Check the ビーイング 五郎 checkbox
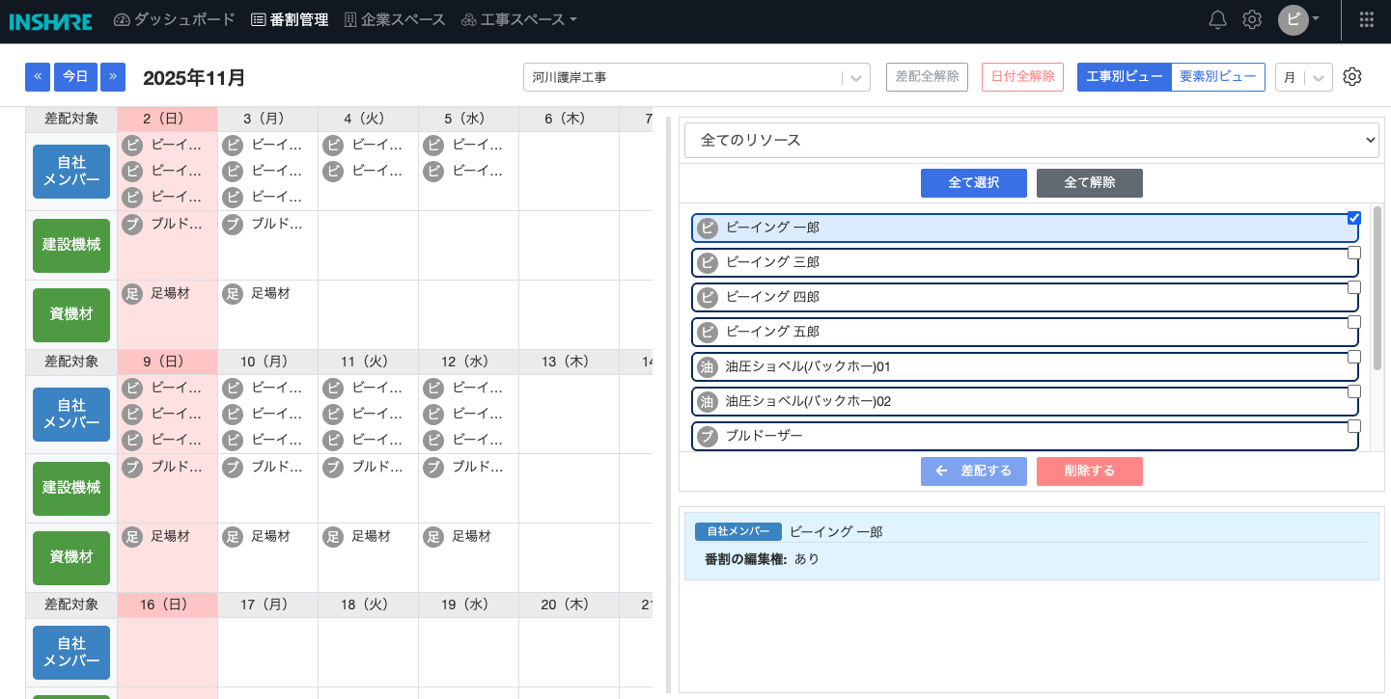The height and width of the screenshot is (699, 1391). coord(1354,322)
